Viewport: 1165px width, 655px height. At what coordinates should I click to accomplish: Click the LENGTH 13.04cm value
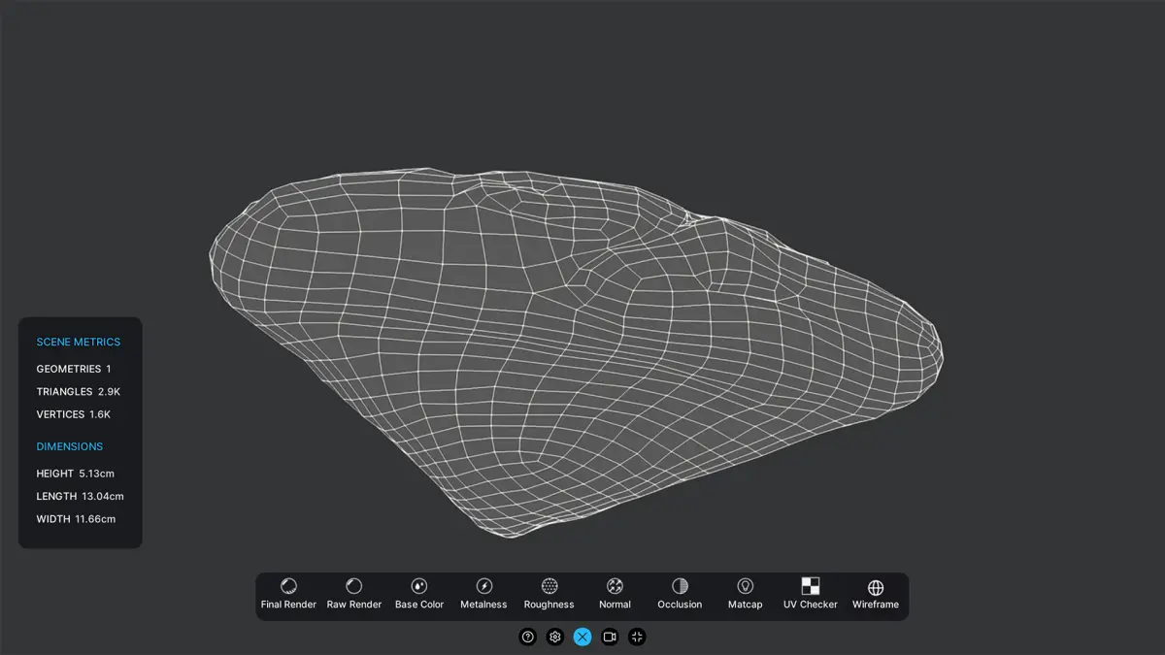point(81,496)
